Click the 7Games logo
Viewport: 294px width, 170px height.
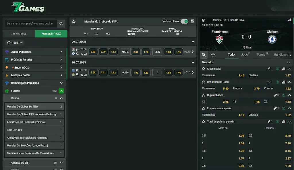[28, 7]
